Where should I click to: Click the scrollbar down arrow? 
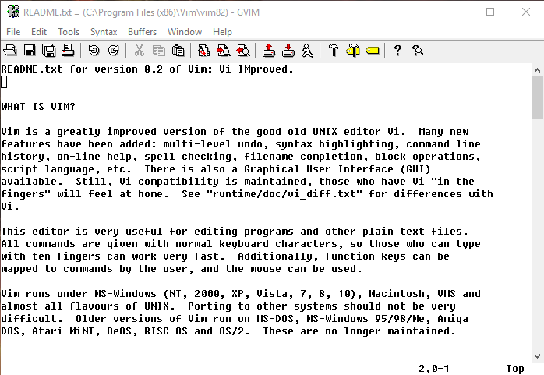point(538,356)
